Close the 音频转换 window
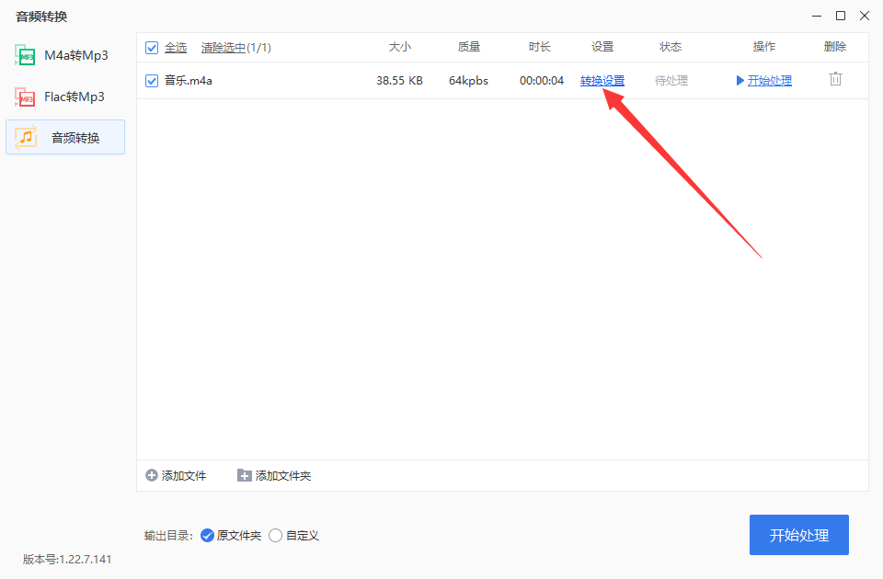Viewport: 883px width, 579px height. tap(863, 16)
